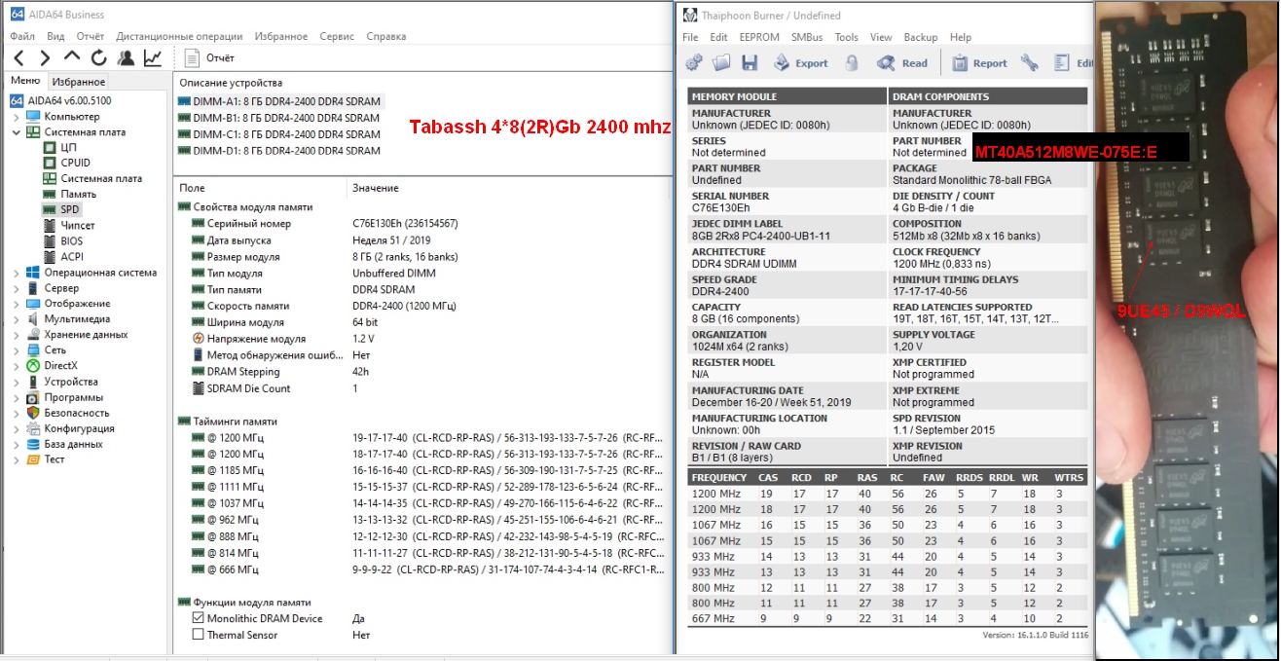Go forward in AIDA64 navigation

point(45,58)
